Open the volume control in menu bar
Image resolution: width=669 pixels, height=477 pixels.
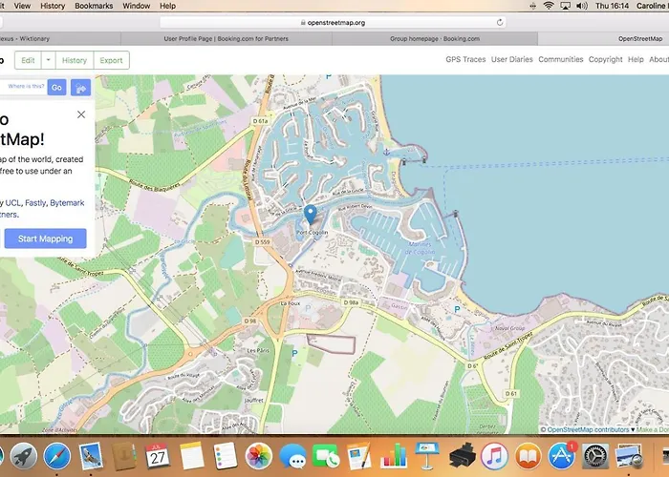coord(581,6)
